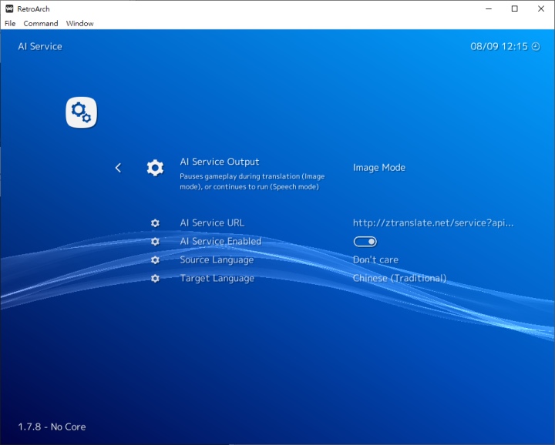The image size is (555, 445).
Task: Click the large Settings gears icon
Action: point(81,113)
